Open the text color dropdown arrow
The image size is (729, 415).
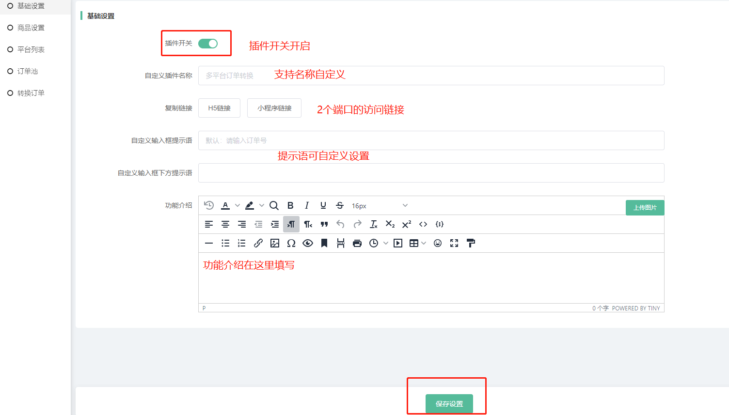(x=238, y=205)
